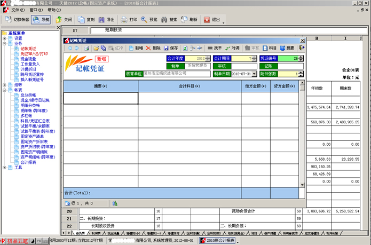371x245 pixels.
Task: Click 保存 (save) icon in voucher toolbar
Action: coord(171,48)
